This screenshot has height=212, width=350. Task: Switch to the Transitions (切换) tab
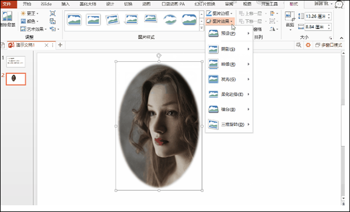point(128,4)
